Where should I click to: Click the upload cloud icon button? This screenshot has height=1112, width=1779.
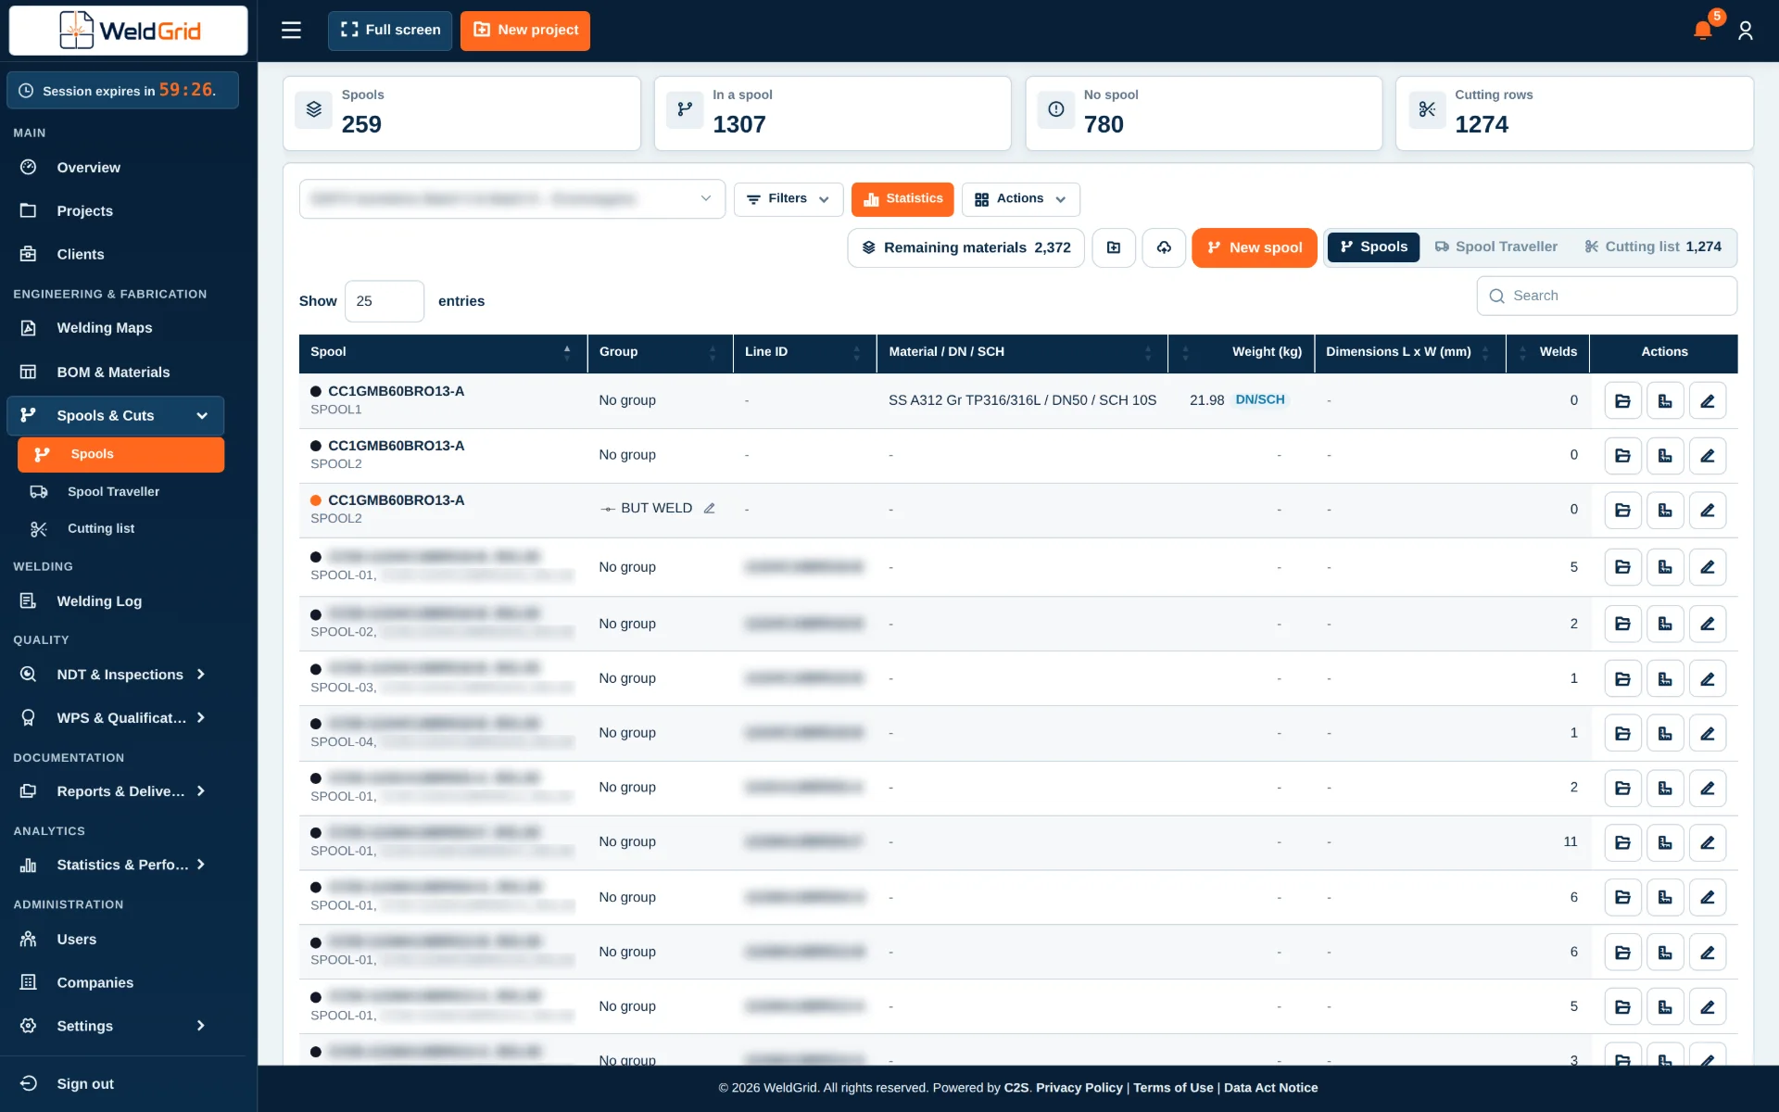pos(1164,247)
